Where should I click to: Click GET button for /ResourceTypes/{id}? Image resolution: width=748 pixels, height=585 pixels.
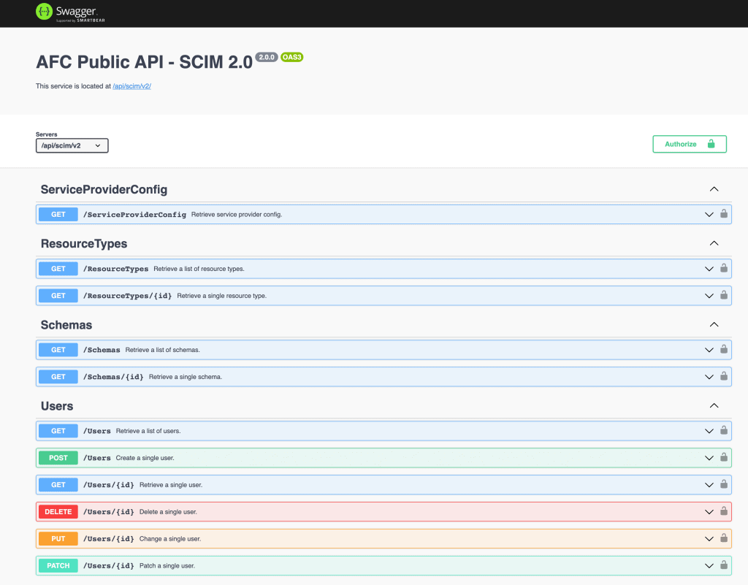pyautogui.click(x=58, y=296)
